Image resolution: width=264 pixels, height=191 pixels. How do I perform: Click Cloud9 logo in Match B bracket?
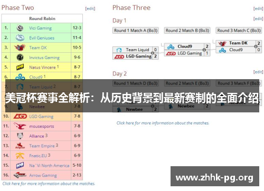coord(171,46)
